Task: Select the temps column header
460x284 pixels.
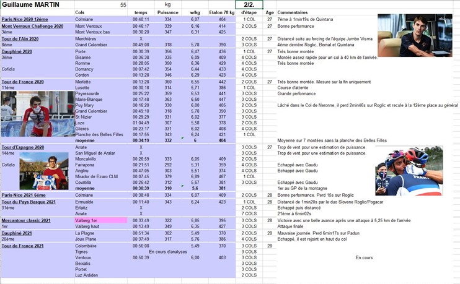Action: tap(141, 12)
